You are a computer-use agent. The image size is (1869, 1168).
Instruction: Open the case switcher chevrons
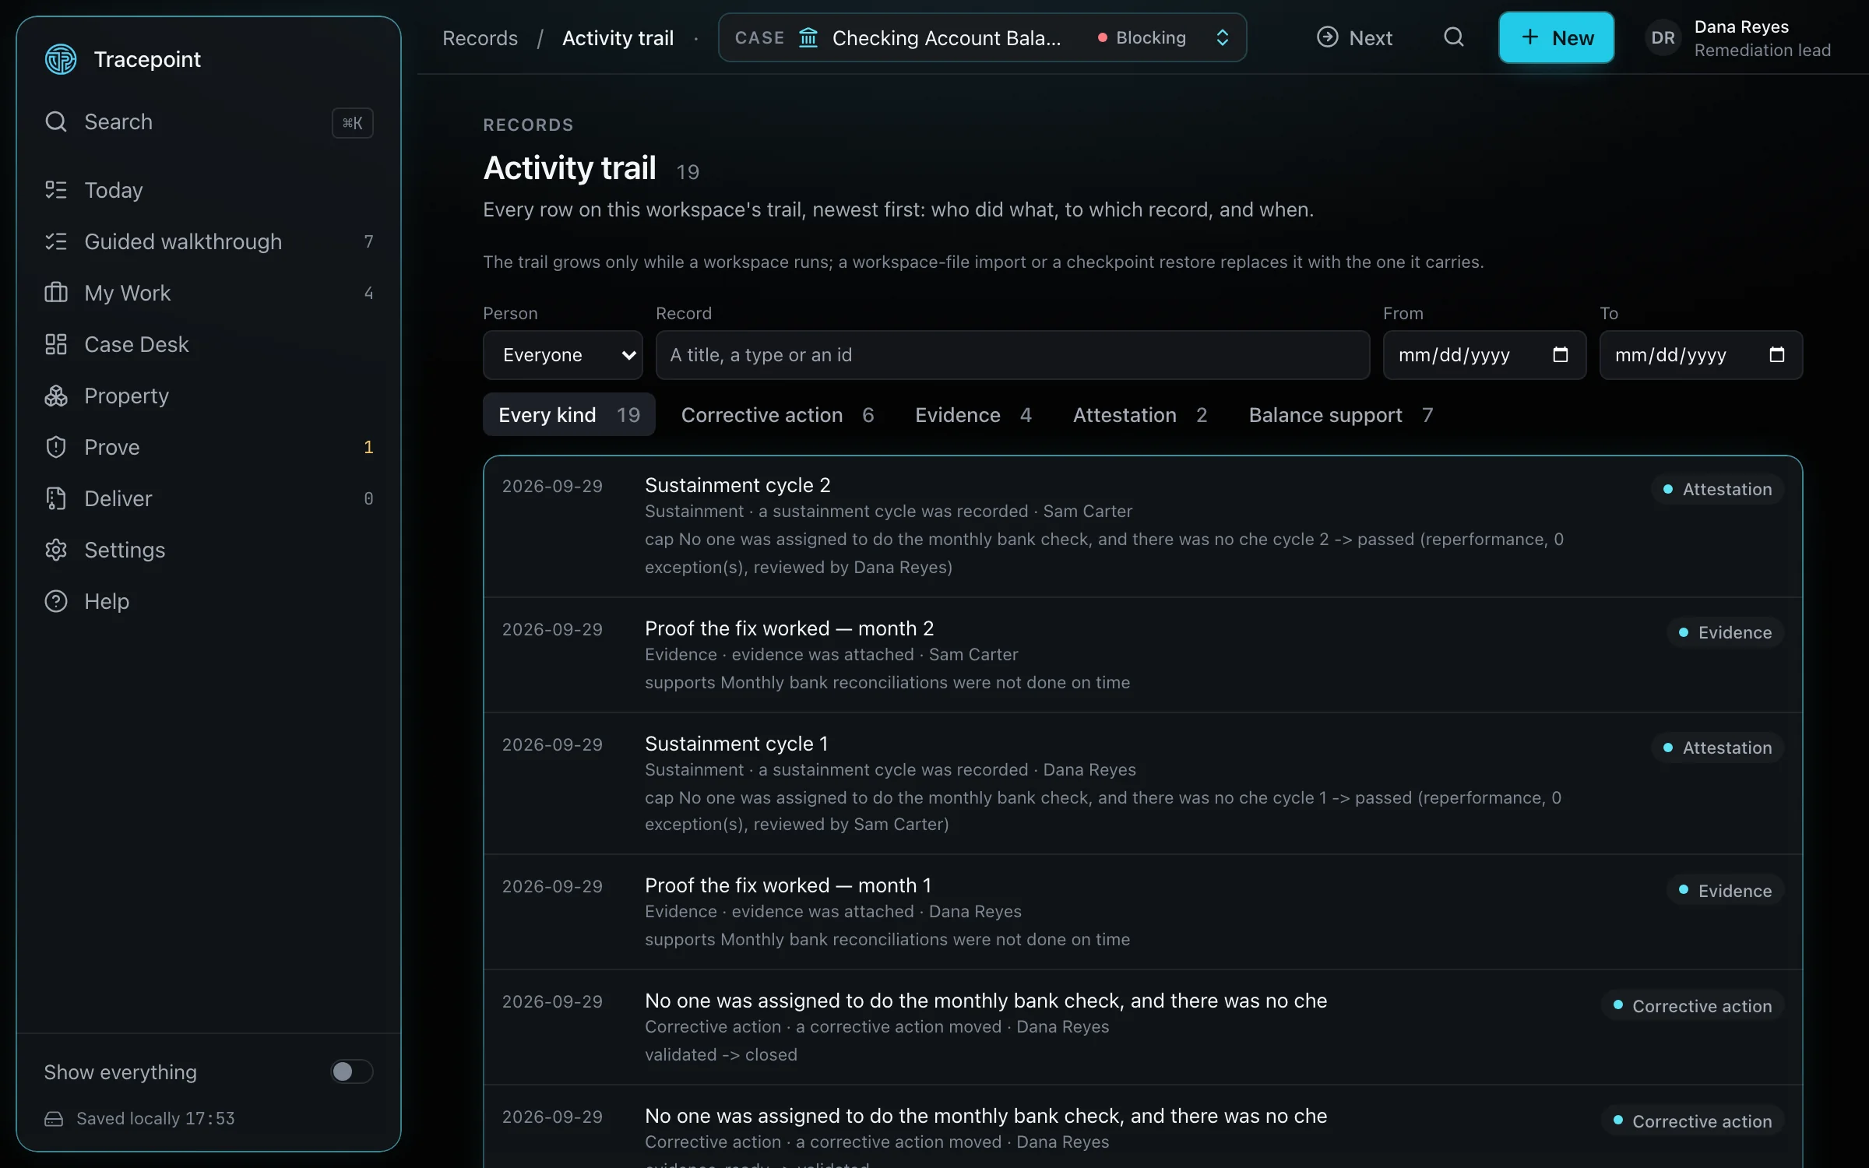1223,37
